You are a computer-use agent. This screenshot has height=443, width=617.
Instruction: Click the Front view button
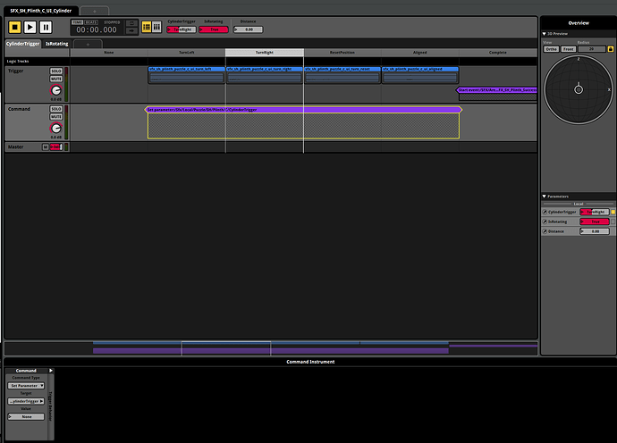(568, 49)
